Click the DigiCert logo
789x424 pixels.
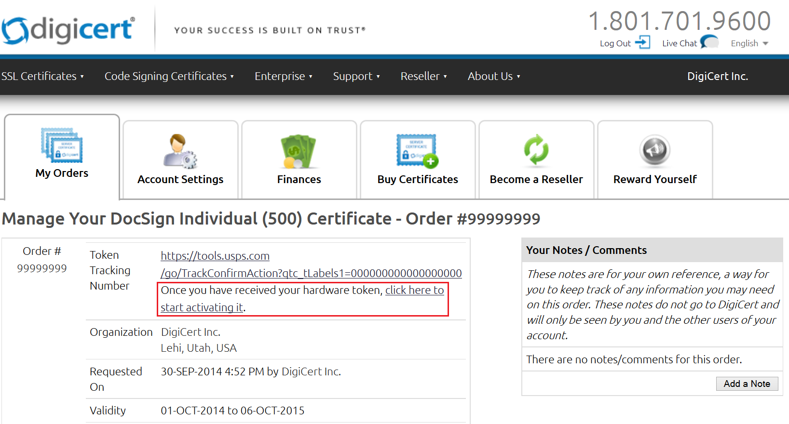coord(68,30)
